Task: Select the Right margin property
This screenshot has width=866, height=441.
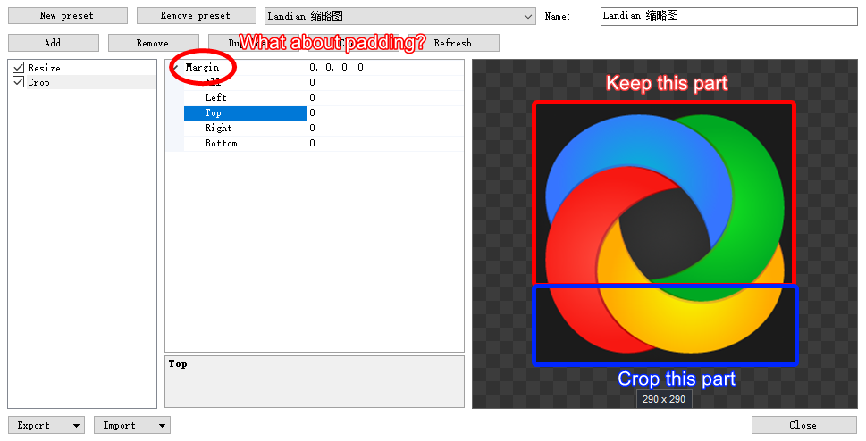Action: pyautogui.click(x=245, y=128)
